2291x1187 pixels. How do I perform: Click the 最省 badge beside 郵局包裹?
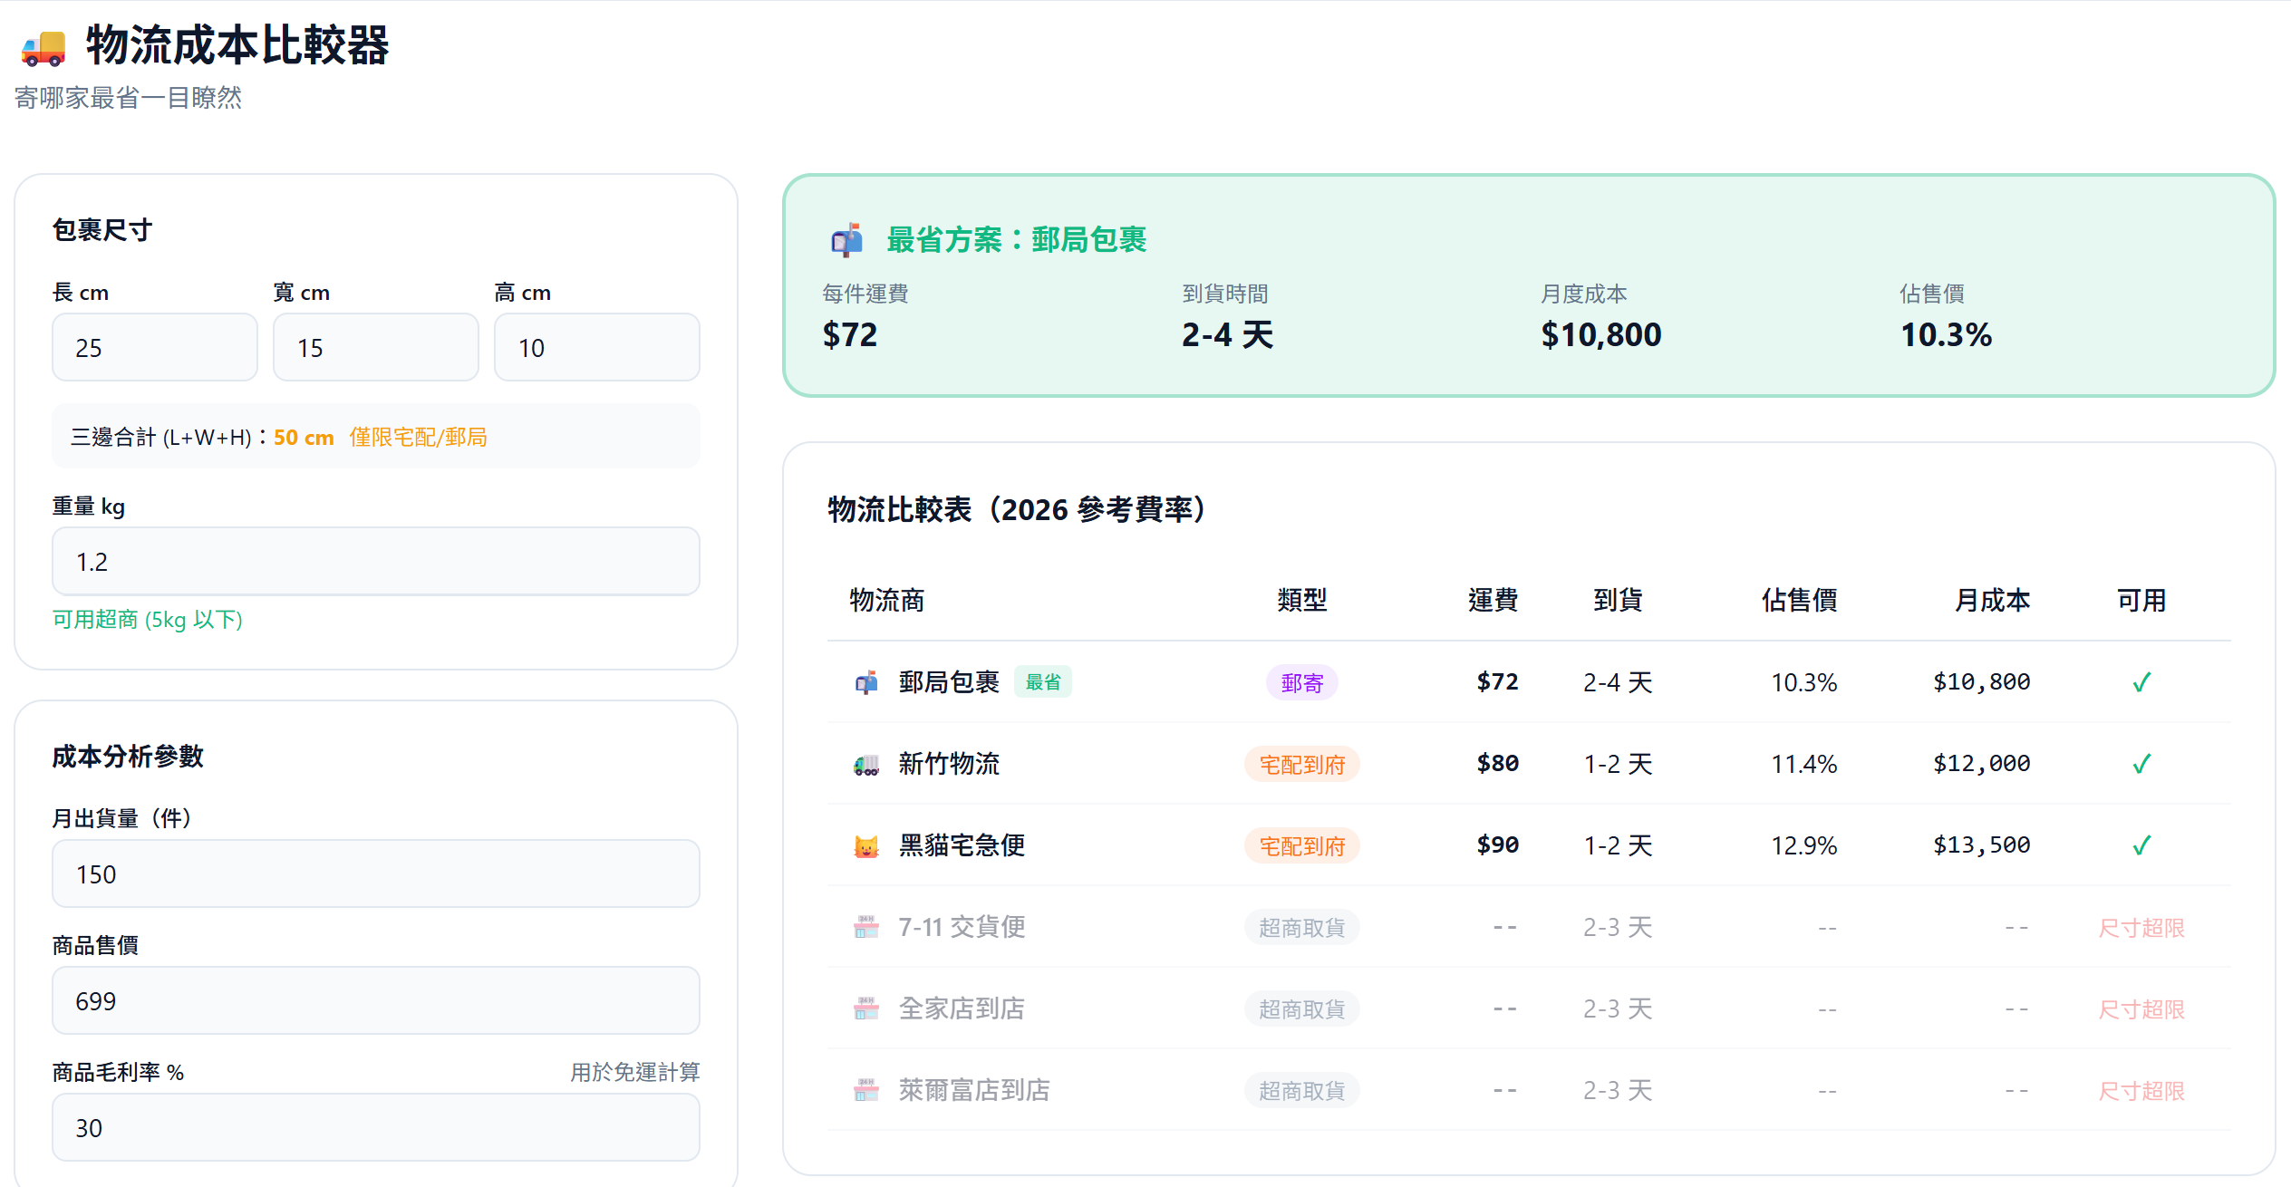pyautogui.click(x=1042, y=681)
